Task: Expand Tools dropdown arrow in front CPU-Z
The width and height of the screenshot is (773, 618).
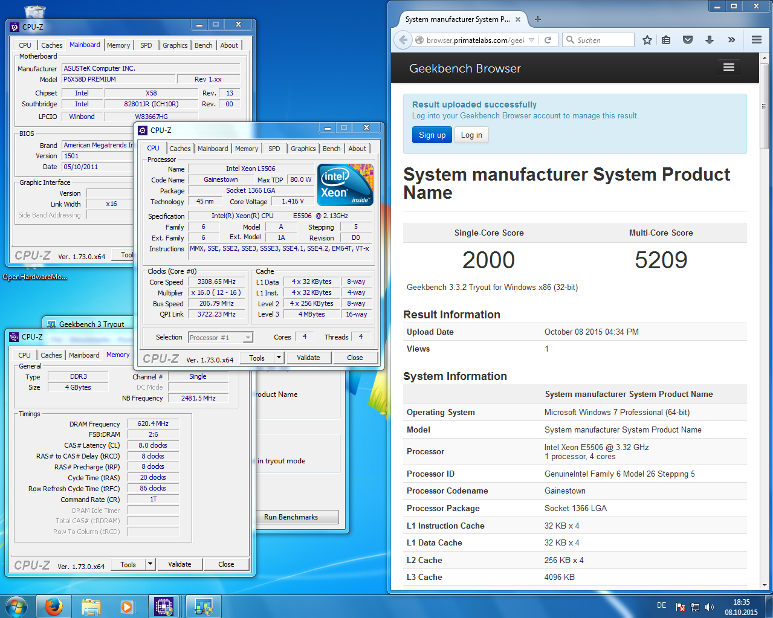Action: 279,358
